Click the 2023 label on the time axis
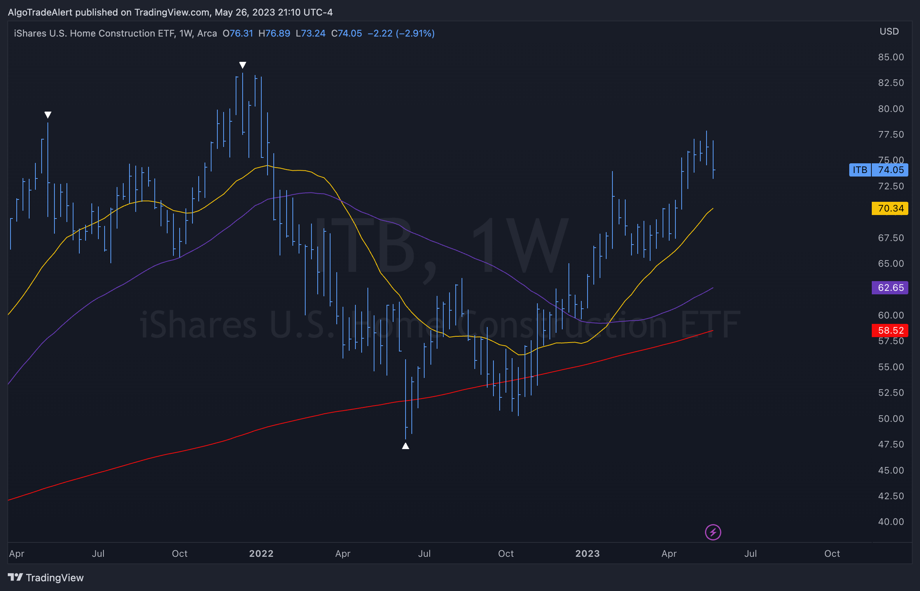This screenshot has width=920, height=591. (588, 554)
